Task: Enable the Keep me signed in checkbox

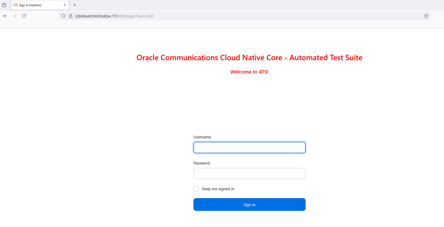Action: click(x=196, y=189)
